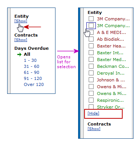Check the first 3M Company red entry checkbox
The width and height of the screenshot is (140, 147).
tap(91, 19)
